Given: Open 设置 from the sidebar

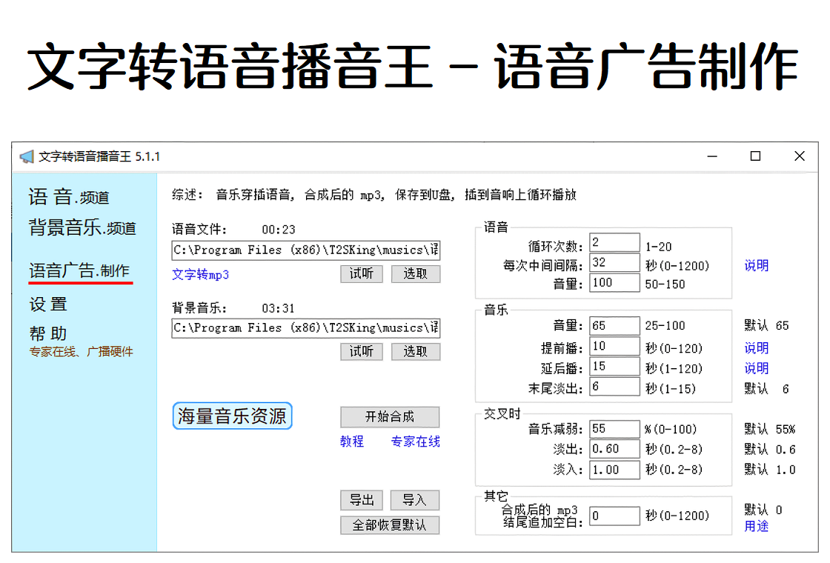Looking at the screenshot, I should click(x=48, y=304).
